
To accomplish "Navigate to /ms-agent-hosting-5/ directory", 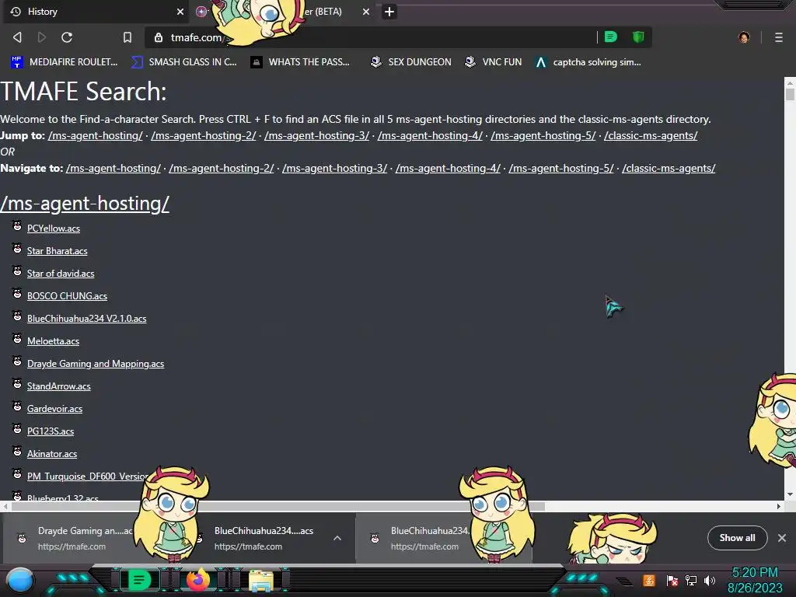I will pyautogui.click(x=561, y=168).
